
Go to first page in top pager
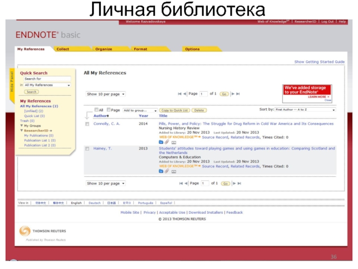[180, 94]
